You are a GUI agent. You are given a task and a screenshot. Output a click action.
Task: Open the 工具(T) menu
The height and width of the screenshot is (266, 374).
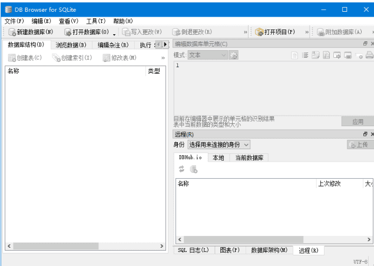point(95,21)
